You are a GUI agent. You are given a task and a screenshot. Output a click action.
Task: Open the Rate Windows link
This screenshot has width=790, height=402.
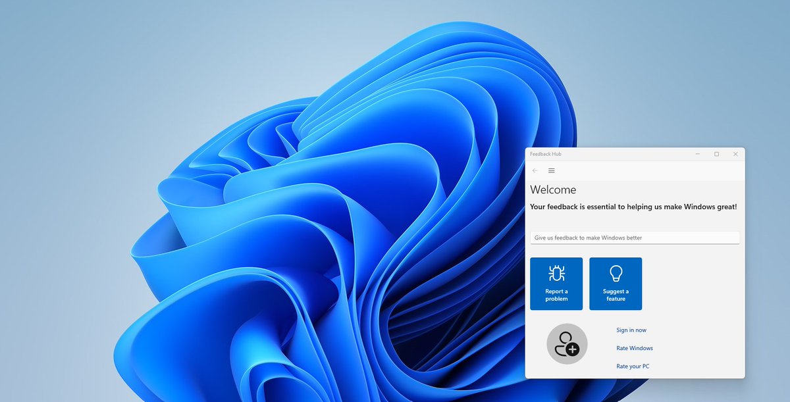pyautogui.click(x=635, y=348)
